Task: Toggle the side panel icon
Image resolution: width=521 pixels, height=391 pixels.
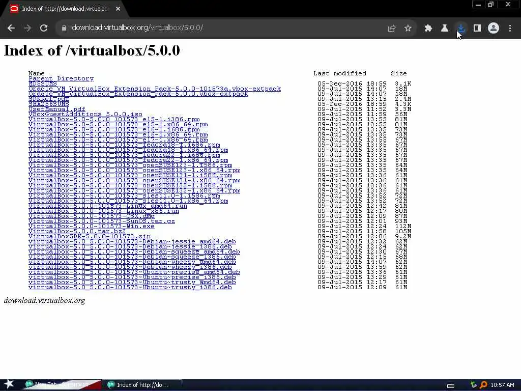Action: [x=477, y=29]
